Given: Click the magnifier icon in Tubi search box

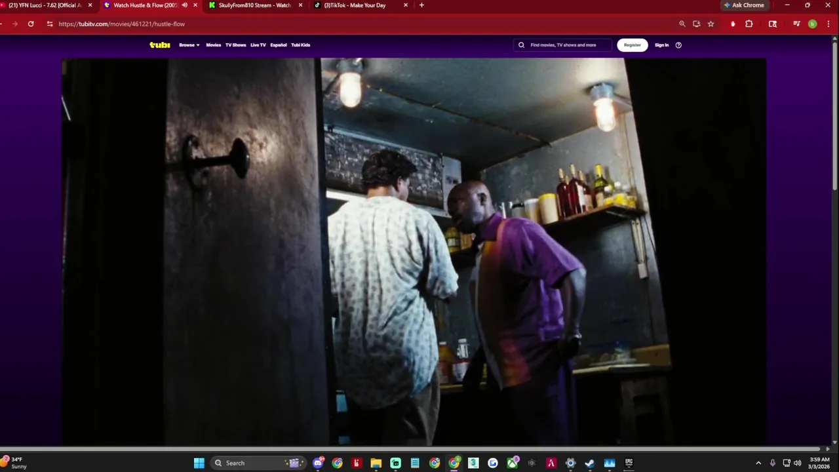Looking at the screenshot, I should (x=522, y=45).
